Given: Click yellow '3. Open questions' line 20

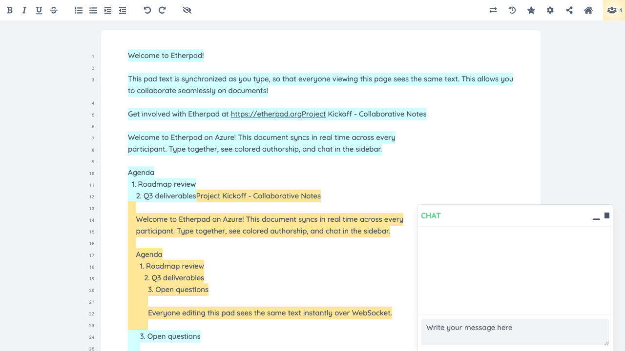Looking at the screenshot, I should tap(178, 290).
